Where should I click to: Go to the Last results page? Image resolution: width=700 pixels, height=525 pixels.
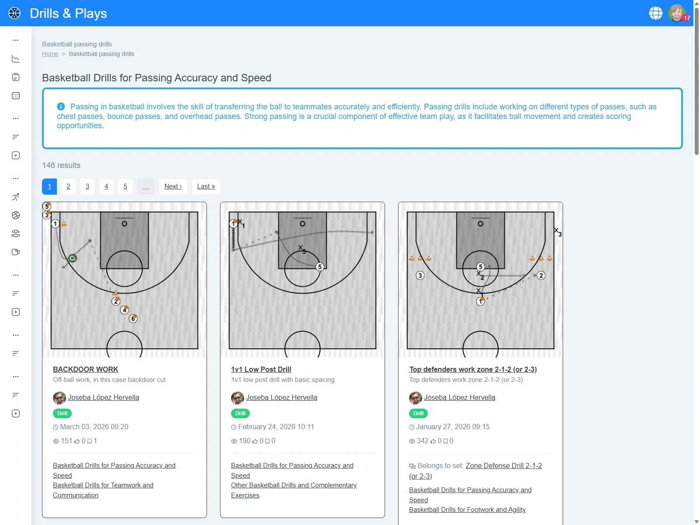click(x=206, y=186)
